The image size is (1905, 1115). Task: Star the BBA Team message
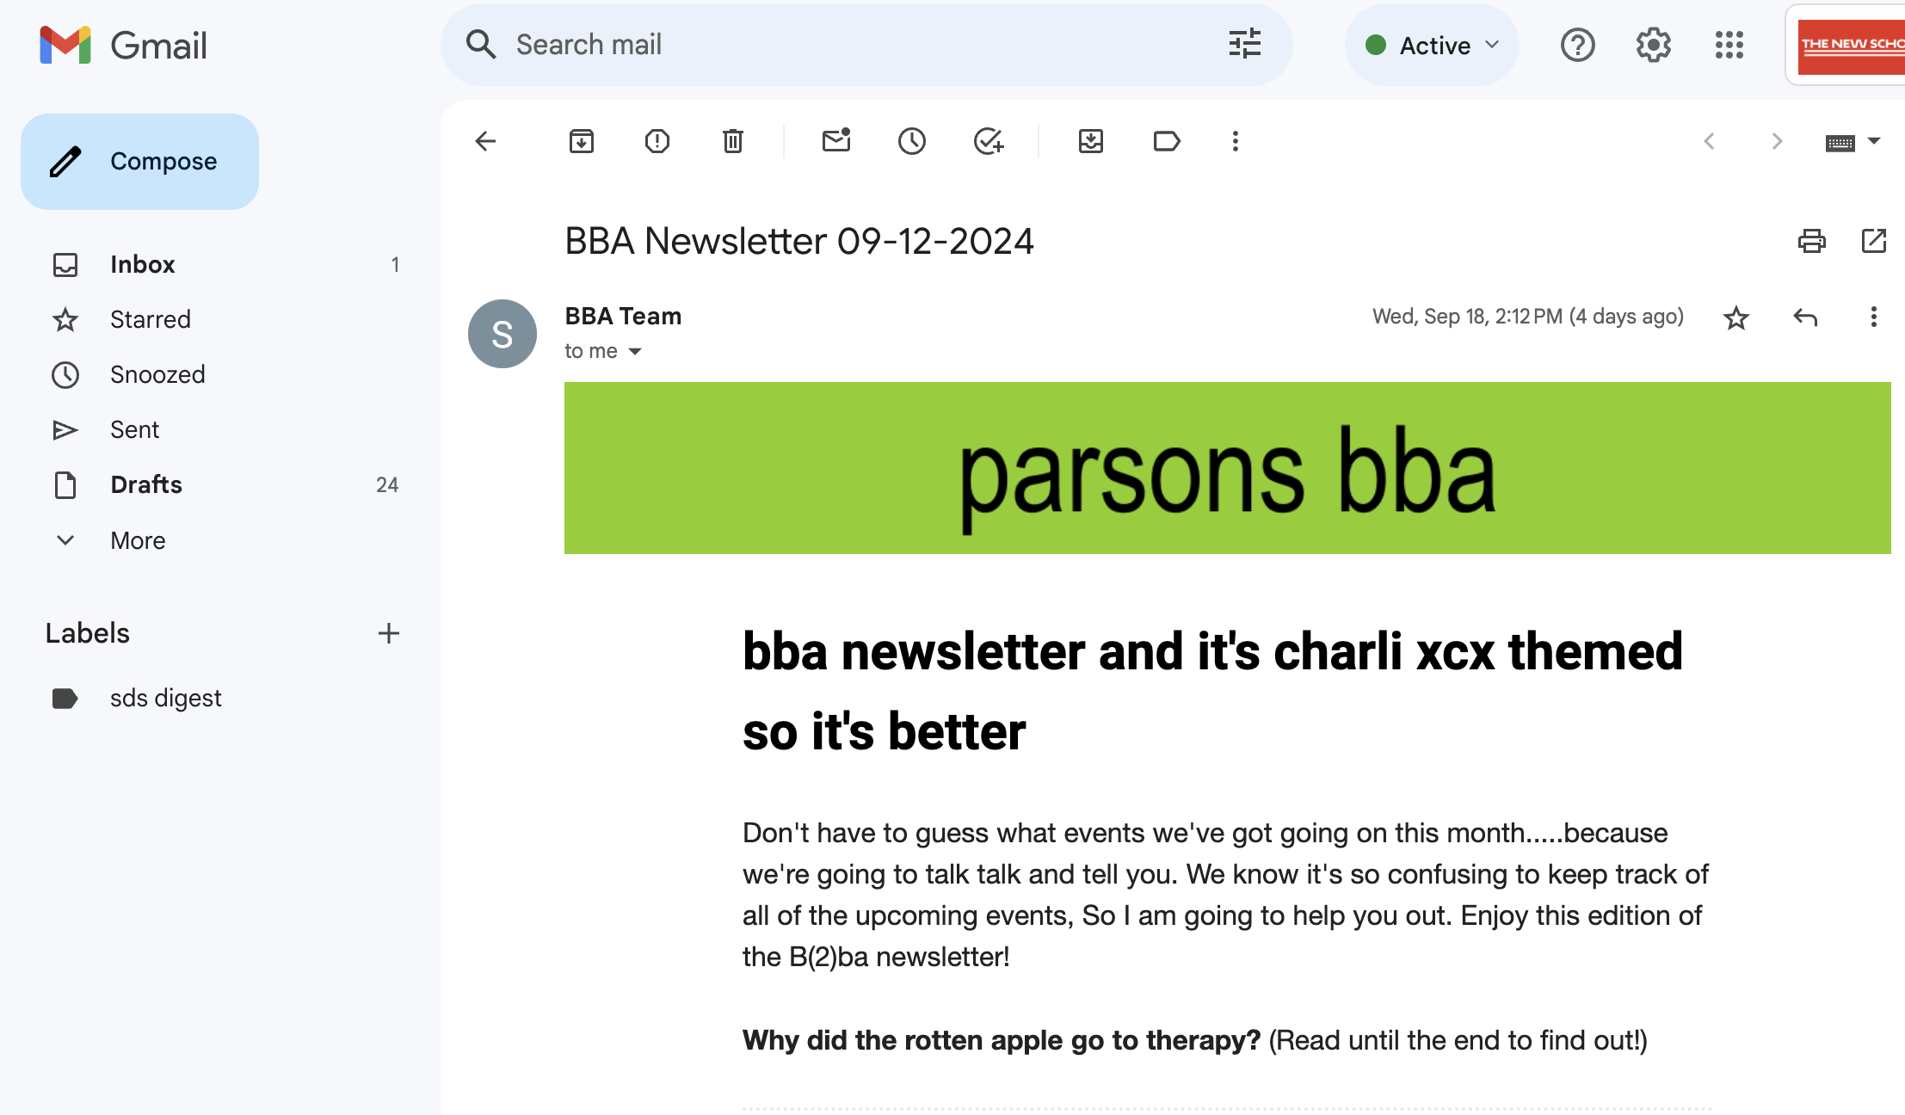pyautogui.click(x=1736, y=317)
